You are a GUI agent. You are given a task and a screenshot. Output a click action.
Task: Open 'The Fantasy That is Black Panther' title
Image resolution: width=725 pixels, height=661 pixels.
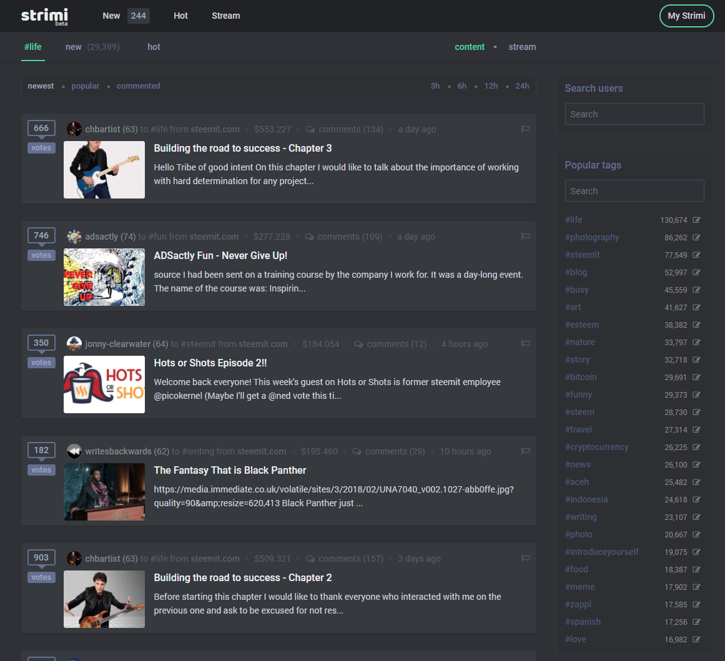pyautogui.click(x=230, y=470)
